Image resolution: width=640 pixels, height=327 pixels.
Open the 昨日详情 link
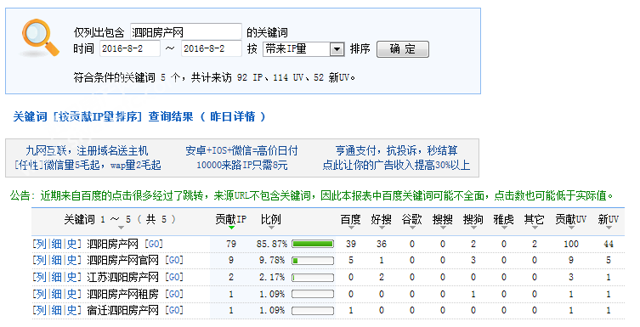pos(233,116)
